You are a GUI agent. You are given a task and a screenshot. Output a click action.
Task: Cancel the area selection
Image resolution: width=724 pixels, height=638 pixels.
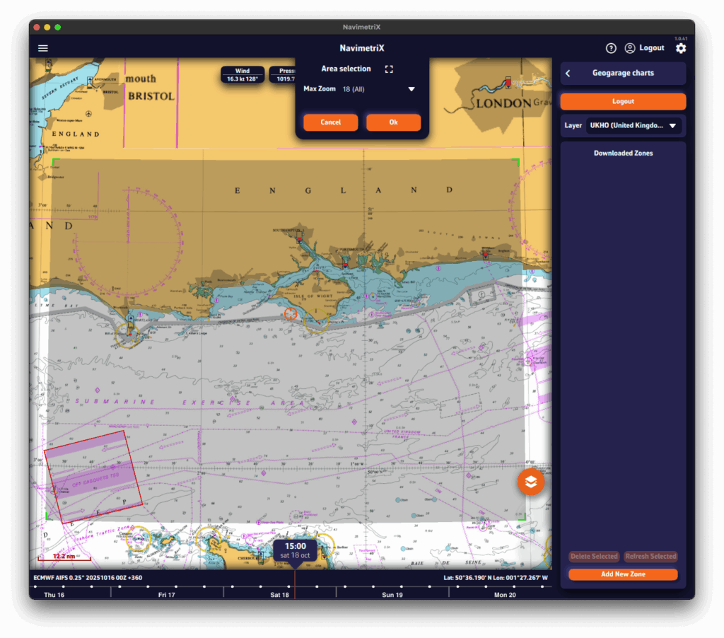(x=330, y=122)
